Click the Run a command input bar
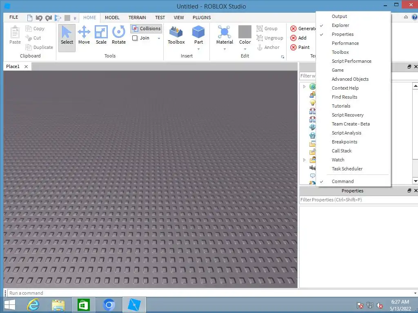This screenshot has height=313, width=418. pyautogui.click(x=210, y=293)
